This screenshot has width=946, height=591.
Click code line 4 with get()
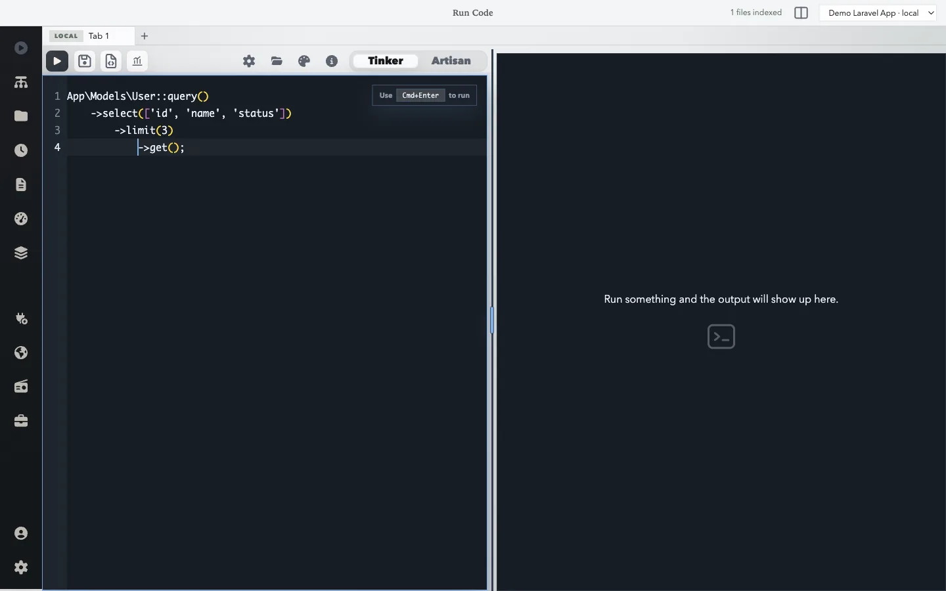click(162, 147)
